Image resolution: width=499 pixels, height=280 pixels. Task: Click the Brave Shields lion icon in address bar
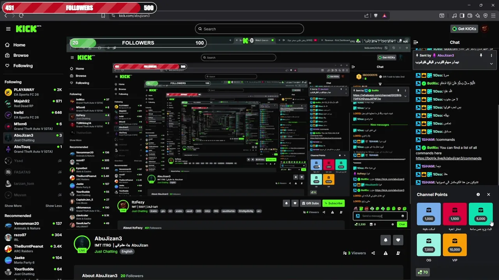tap(376, 16)
